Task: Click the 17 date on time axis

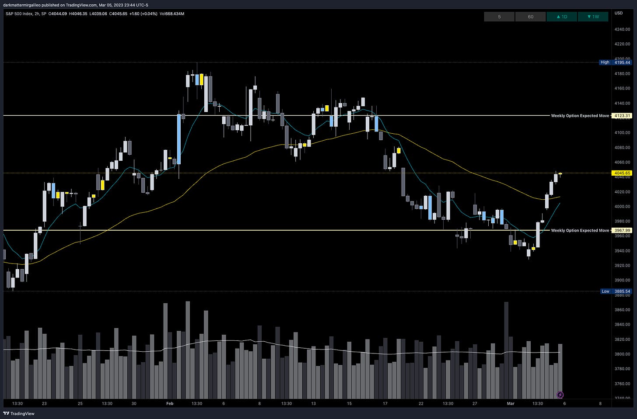Action: (x=385, y=404)
